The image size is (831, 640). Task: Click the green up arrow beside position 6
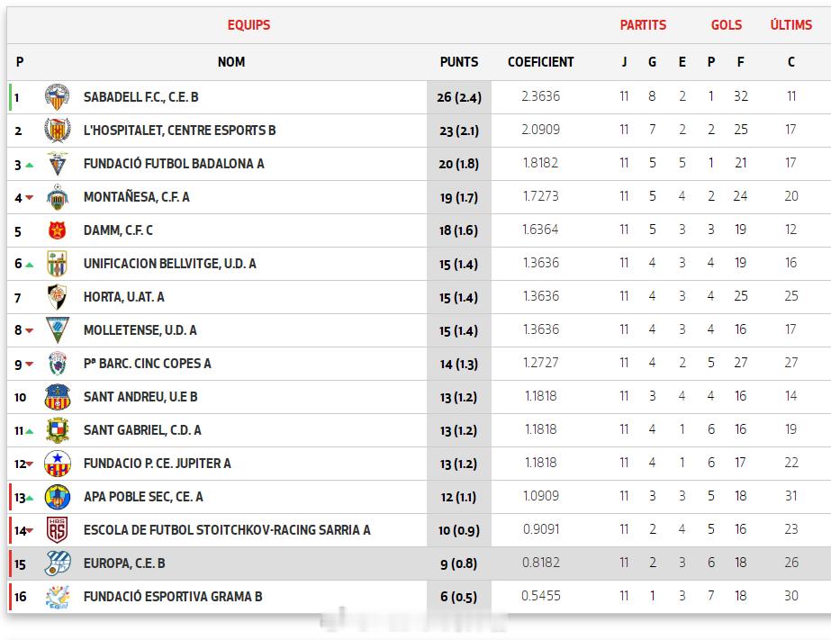[x=30, y=265]
